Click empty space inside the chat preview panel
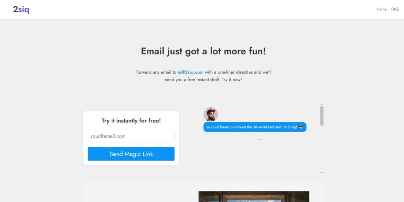This screenshot has height=202, width=404. (x=256, y=158)
